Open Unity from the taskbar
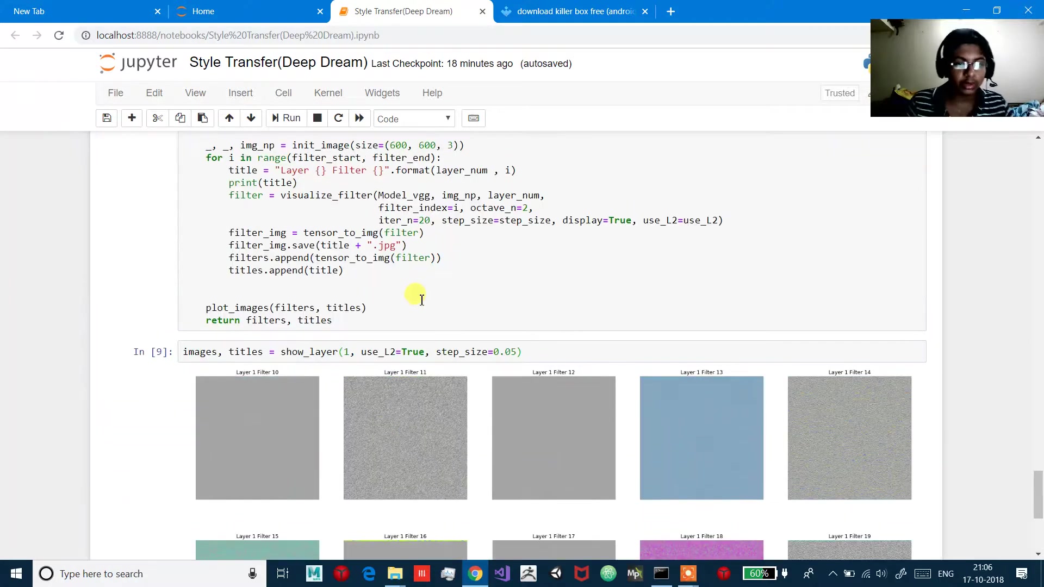 556,573
